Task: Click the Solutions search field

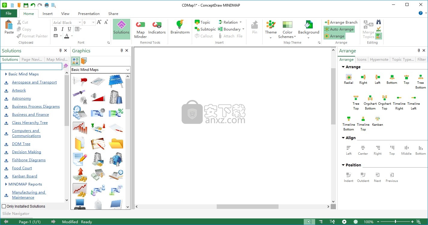Action: 31,66
